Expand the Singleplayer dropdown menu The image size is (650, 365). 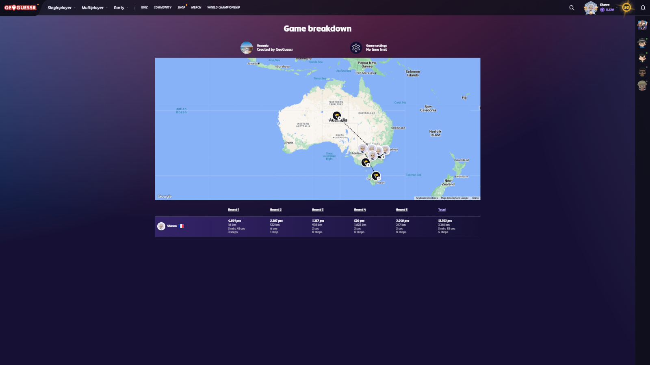pos(61,8)
